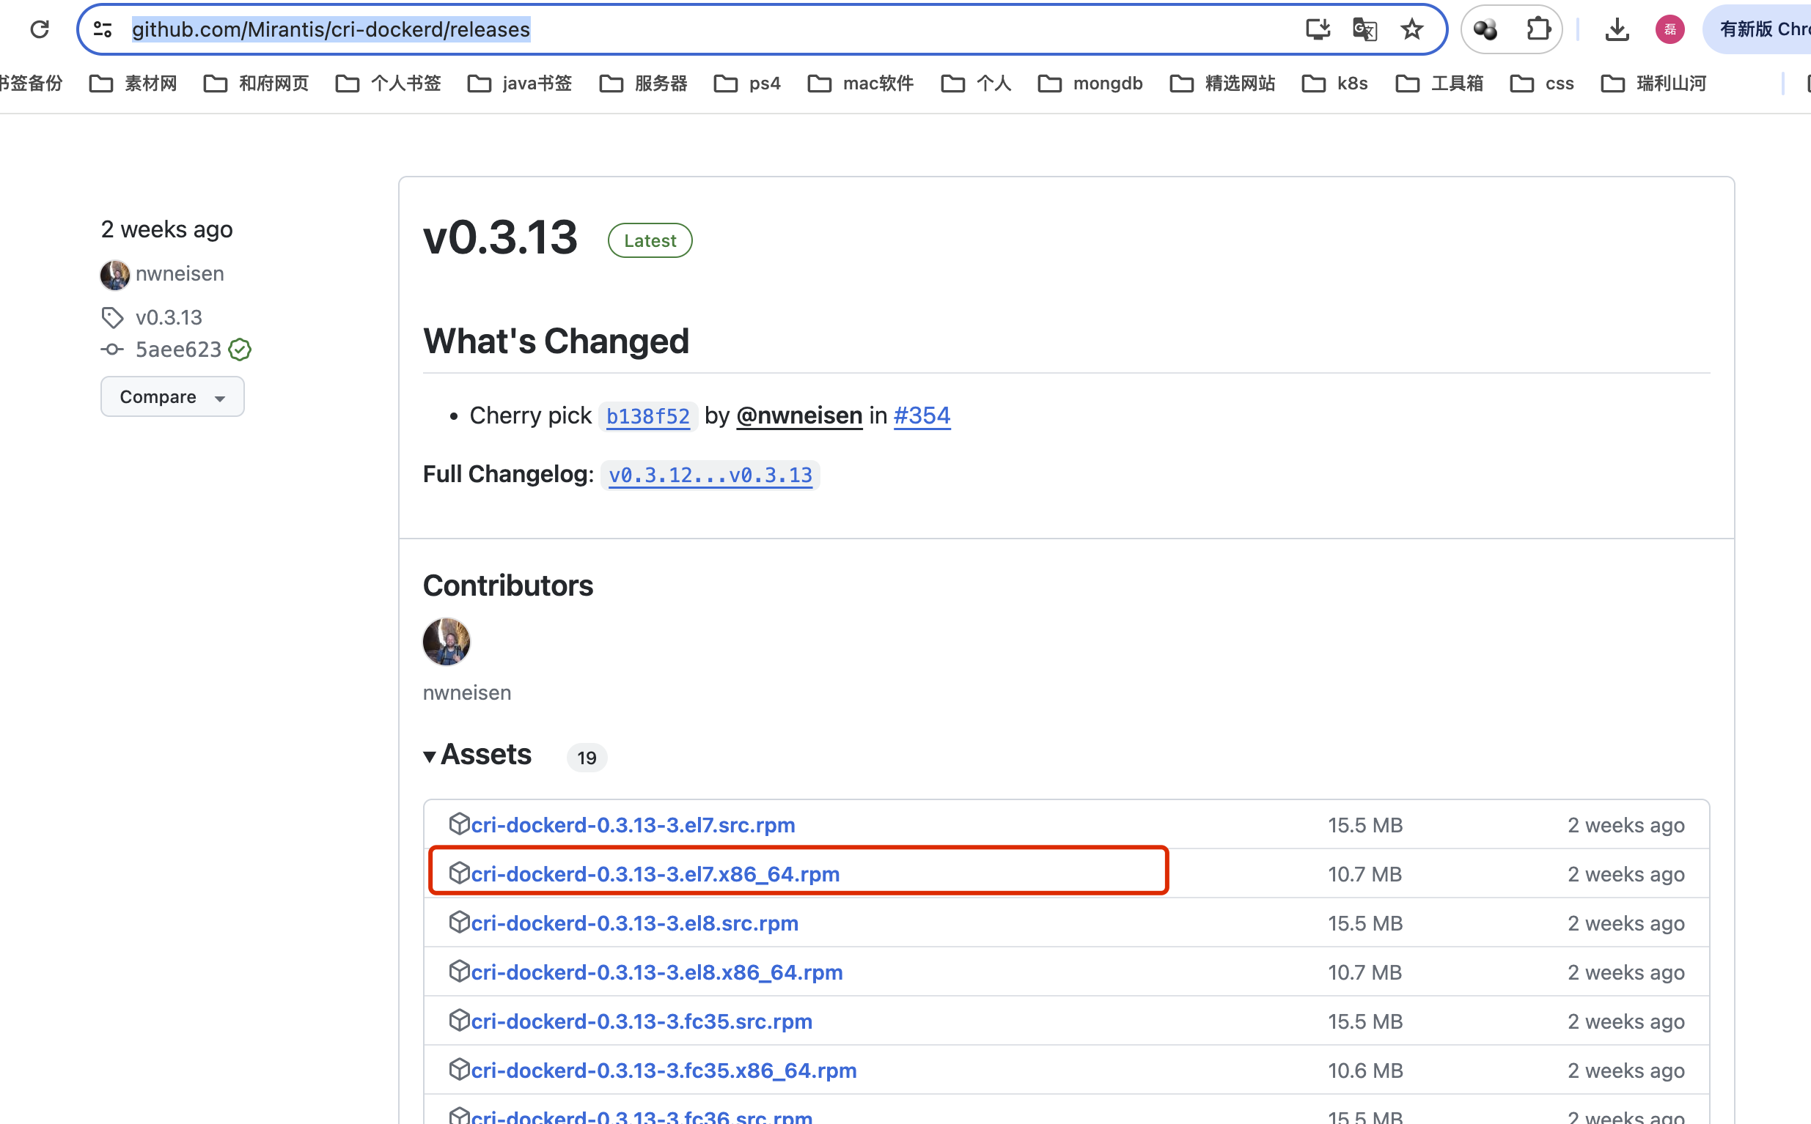Click the Assets count badge 19
Viewport: 1811px width, 1124px height.
(x=587, y=758)
